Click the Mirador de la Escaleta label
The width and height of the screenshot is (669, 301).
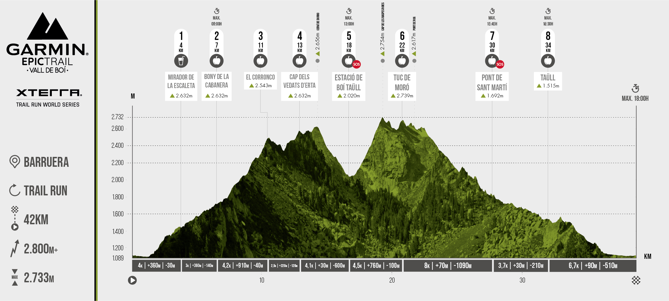[x=181, y=86]
